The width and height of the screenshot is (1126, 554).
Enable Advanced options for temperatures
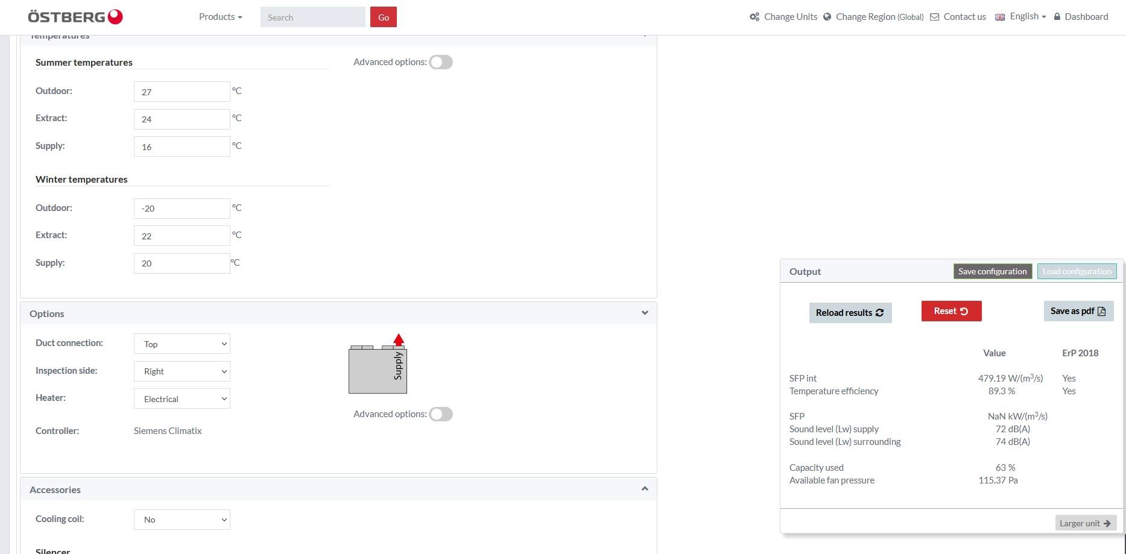coord(441,61)
